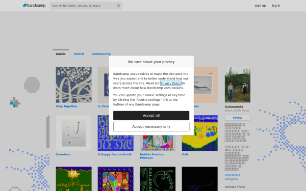Click the In Para... album cover
The height and width of the screenshot is (191, 306).
click(x=103, y=85)
